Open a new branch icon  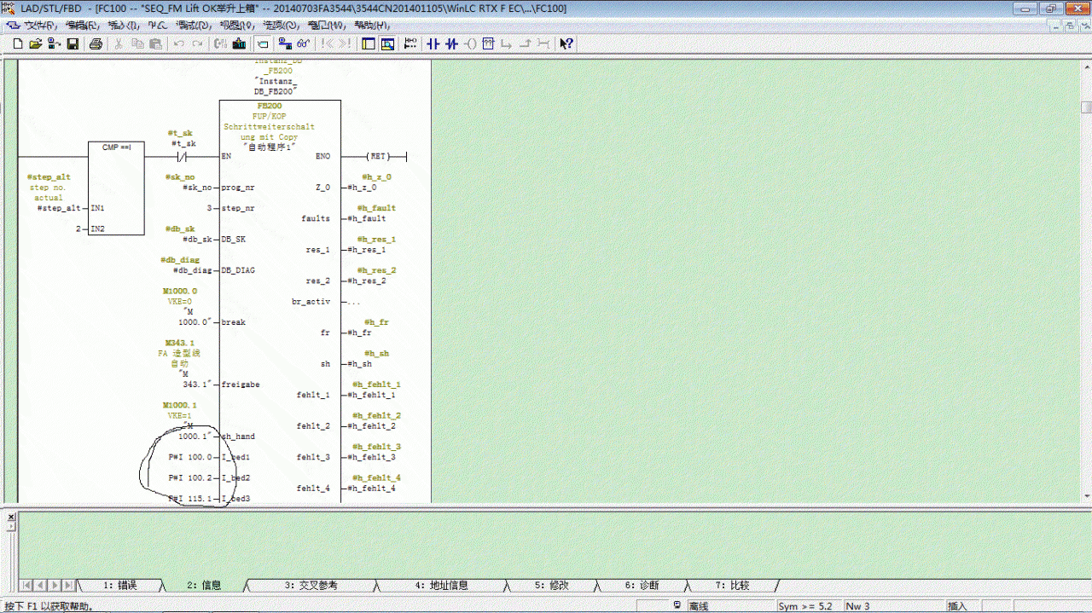point(507,43)
